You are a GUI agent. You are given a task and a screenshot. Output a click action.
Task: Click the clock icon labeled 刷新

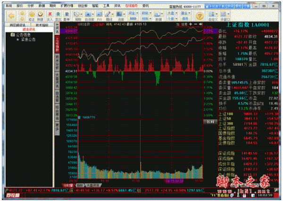[40, 14]
